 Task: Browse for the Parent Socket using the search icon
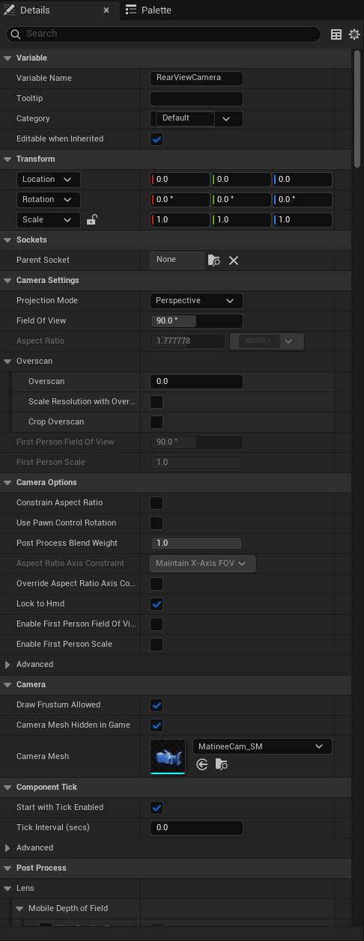[x=214, y=261]
